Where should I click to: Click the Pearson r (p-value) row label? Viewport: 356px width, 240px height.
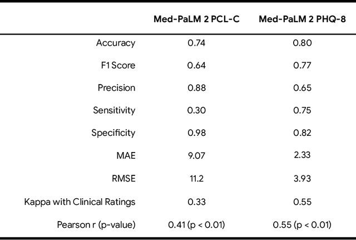(96, 224)
